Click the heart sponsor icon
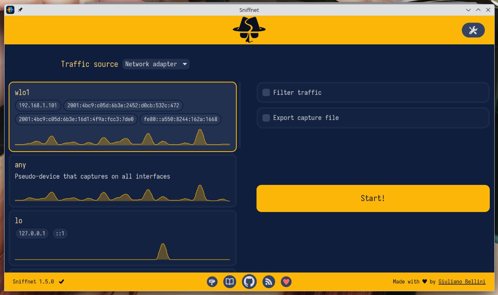 click(x=286, y=281)
